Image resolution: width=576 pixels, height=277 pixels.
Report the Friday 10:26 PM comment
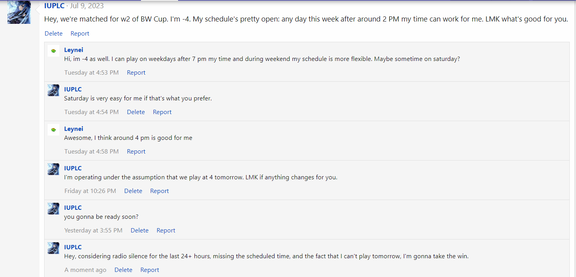(159, 191)
